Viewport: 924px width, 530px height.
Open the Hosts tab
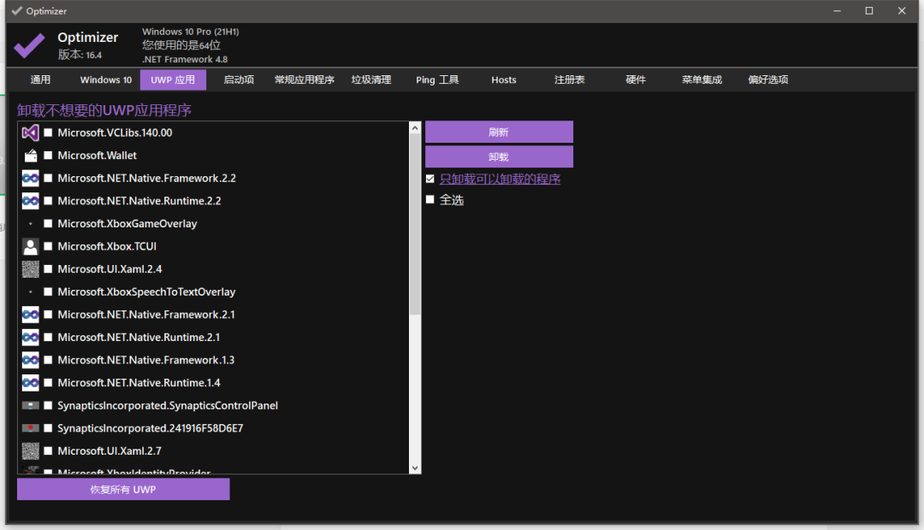point(504,79)
